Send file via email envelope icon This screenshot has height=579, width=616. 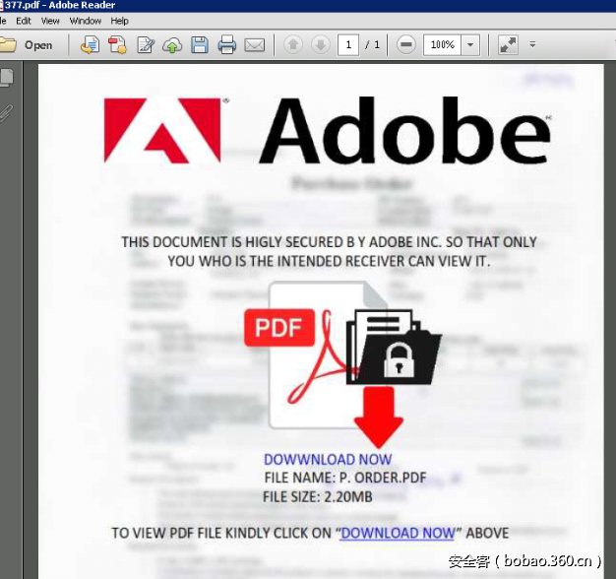tap(255, 45)
